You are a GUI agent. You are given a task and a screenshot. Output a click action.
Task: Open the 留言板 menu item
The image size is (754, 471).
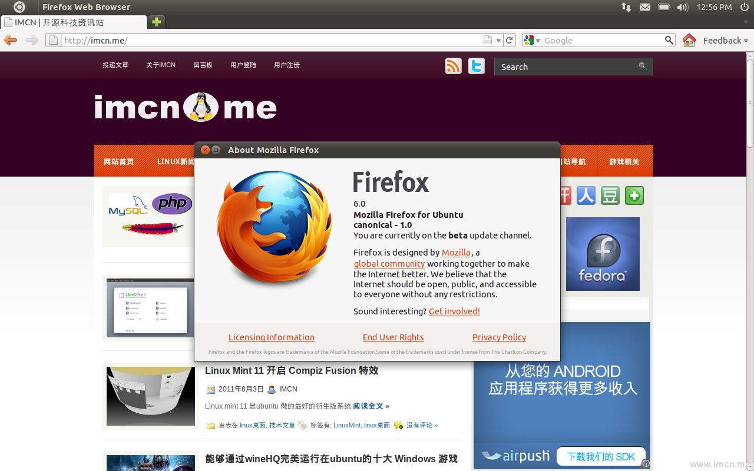pyautogui.click(x=203, y=65)
